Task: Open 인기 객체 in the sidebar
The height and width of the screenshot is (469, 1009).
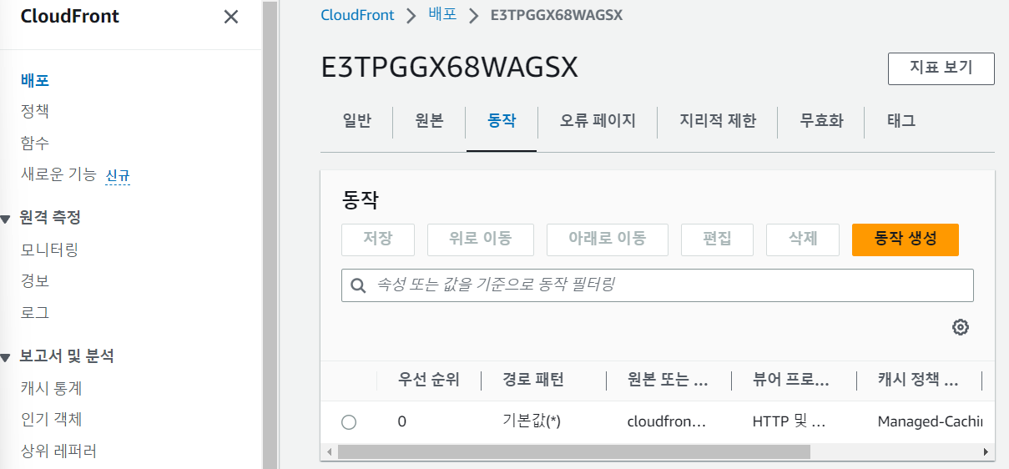Action: [x=51, y=420]
